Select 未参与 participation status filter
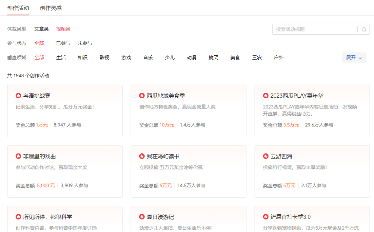The width and height of the screenshot is (374, 232). tap(85, 43)
